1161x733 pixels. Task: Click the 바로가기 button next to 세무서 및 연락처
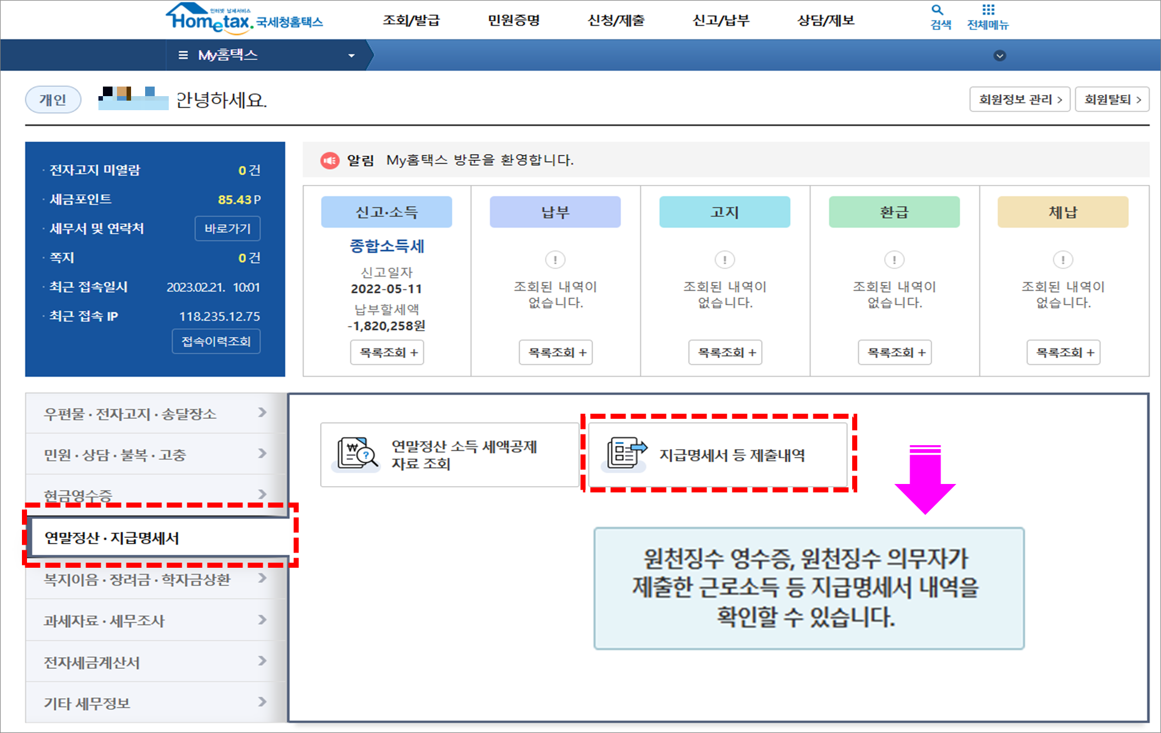point(227,229)
